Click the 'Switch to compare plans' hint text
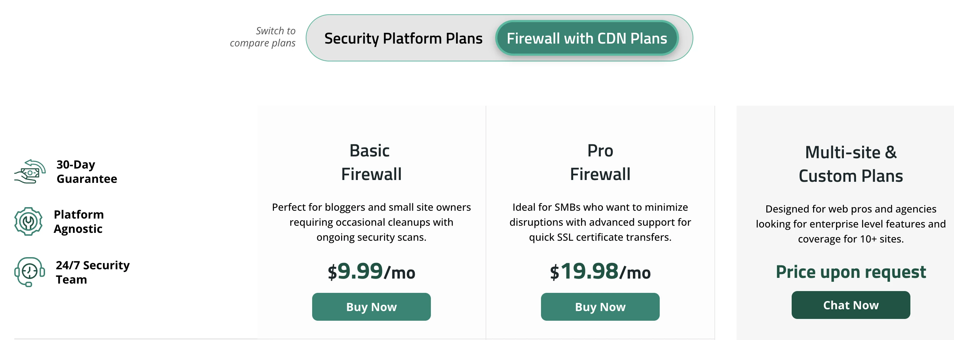Viewport: 954px width, 340px height. point(263,37)
